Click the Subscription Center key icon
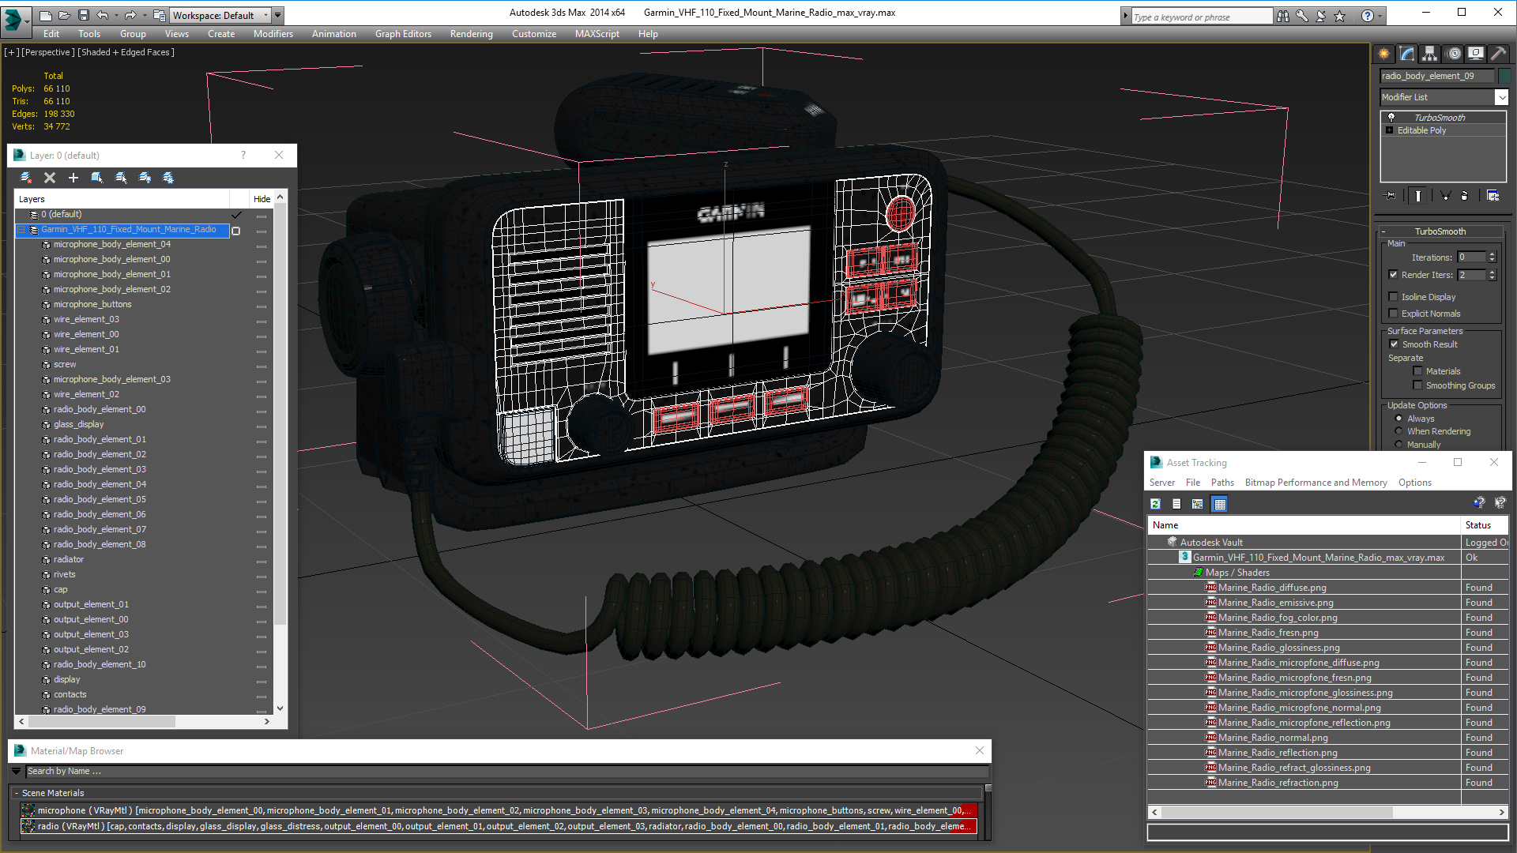 click(x=1302, y=16)
